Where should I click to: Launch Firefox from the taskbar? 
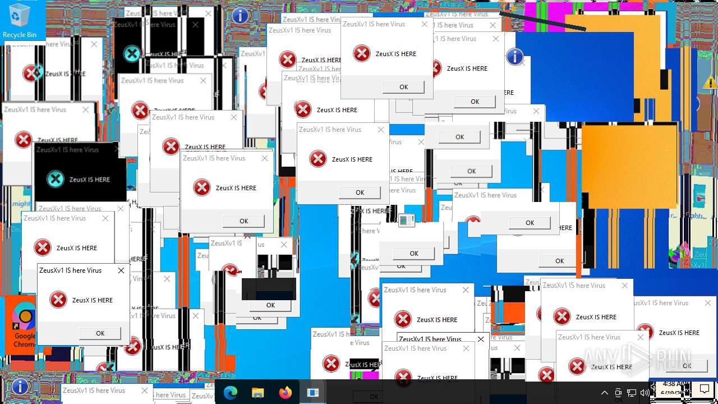tap(286, 392)
